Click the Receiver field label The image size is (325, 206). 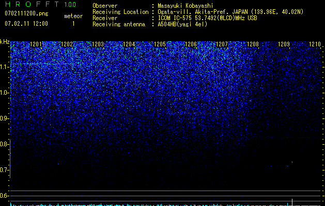105,18
